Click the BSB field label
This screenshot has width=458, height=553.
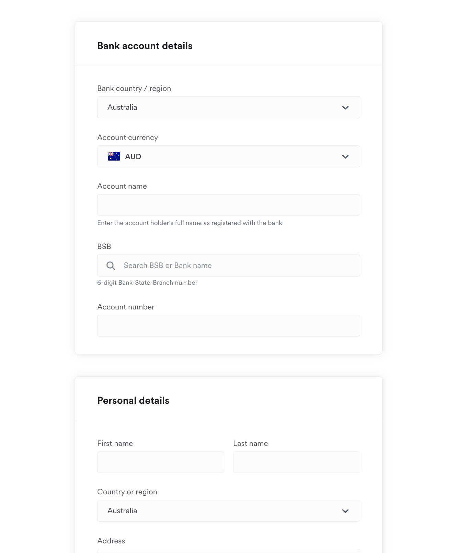[x=104, y=247]
